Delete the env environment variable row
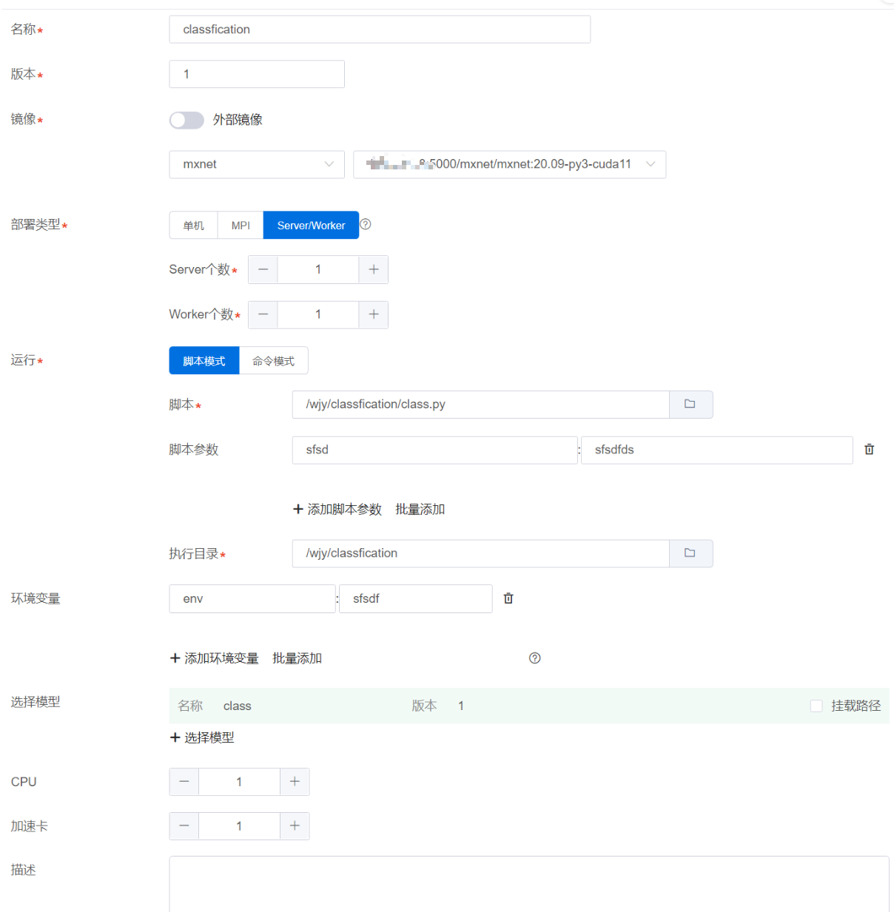The image size is (894, 912). (508, 598)
